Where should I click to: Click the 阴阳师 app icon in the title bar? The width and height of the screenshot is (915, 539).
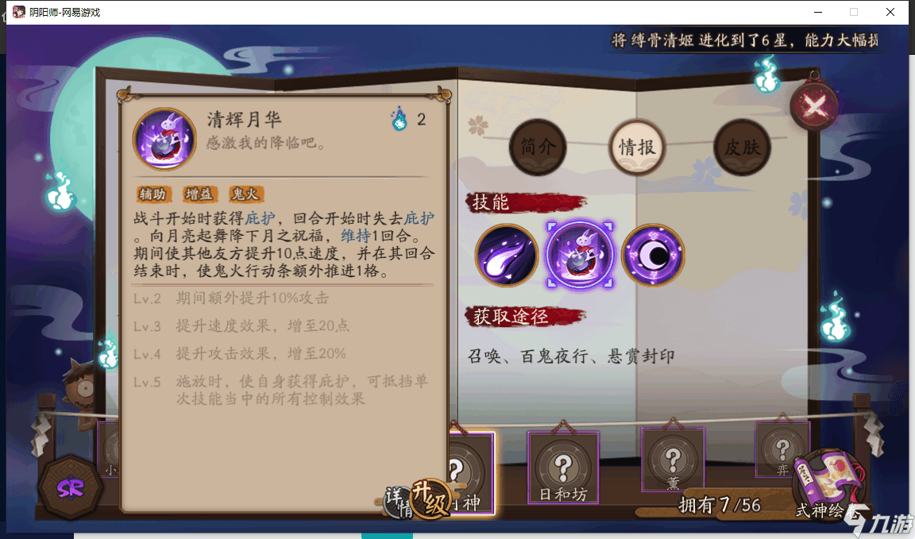tap(19, 12)
